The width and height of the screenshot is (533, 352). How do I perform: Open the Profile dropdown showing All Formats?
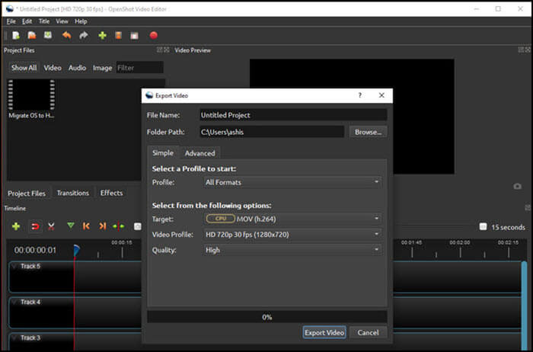click(x=292, y=182)
